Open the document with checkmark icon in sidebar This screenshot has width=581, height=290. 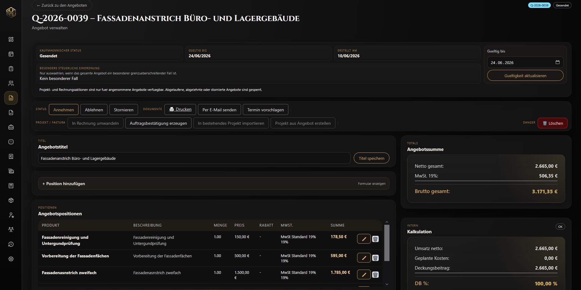[11, 113]
